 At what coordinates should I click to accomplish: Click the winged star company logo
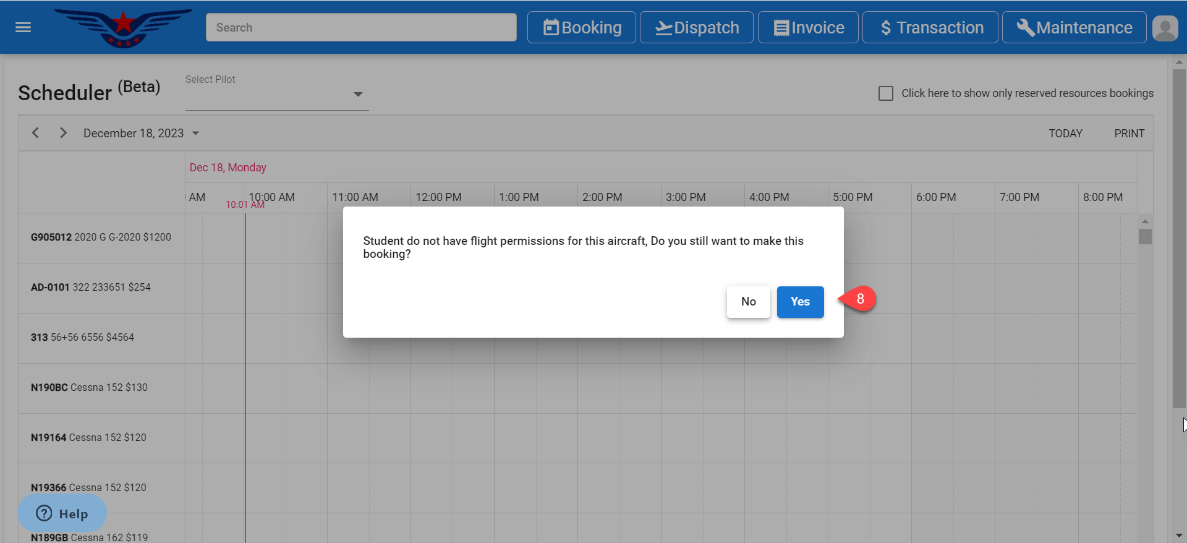coord(123,28)
